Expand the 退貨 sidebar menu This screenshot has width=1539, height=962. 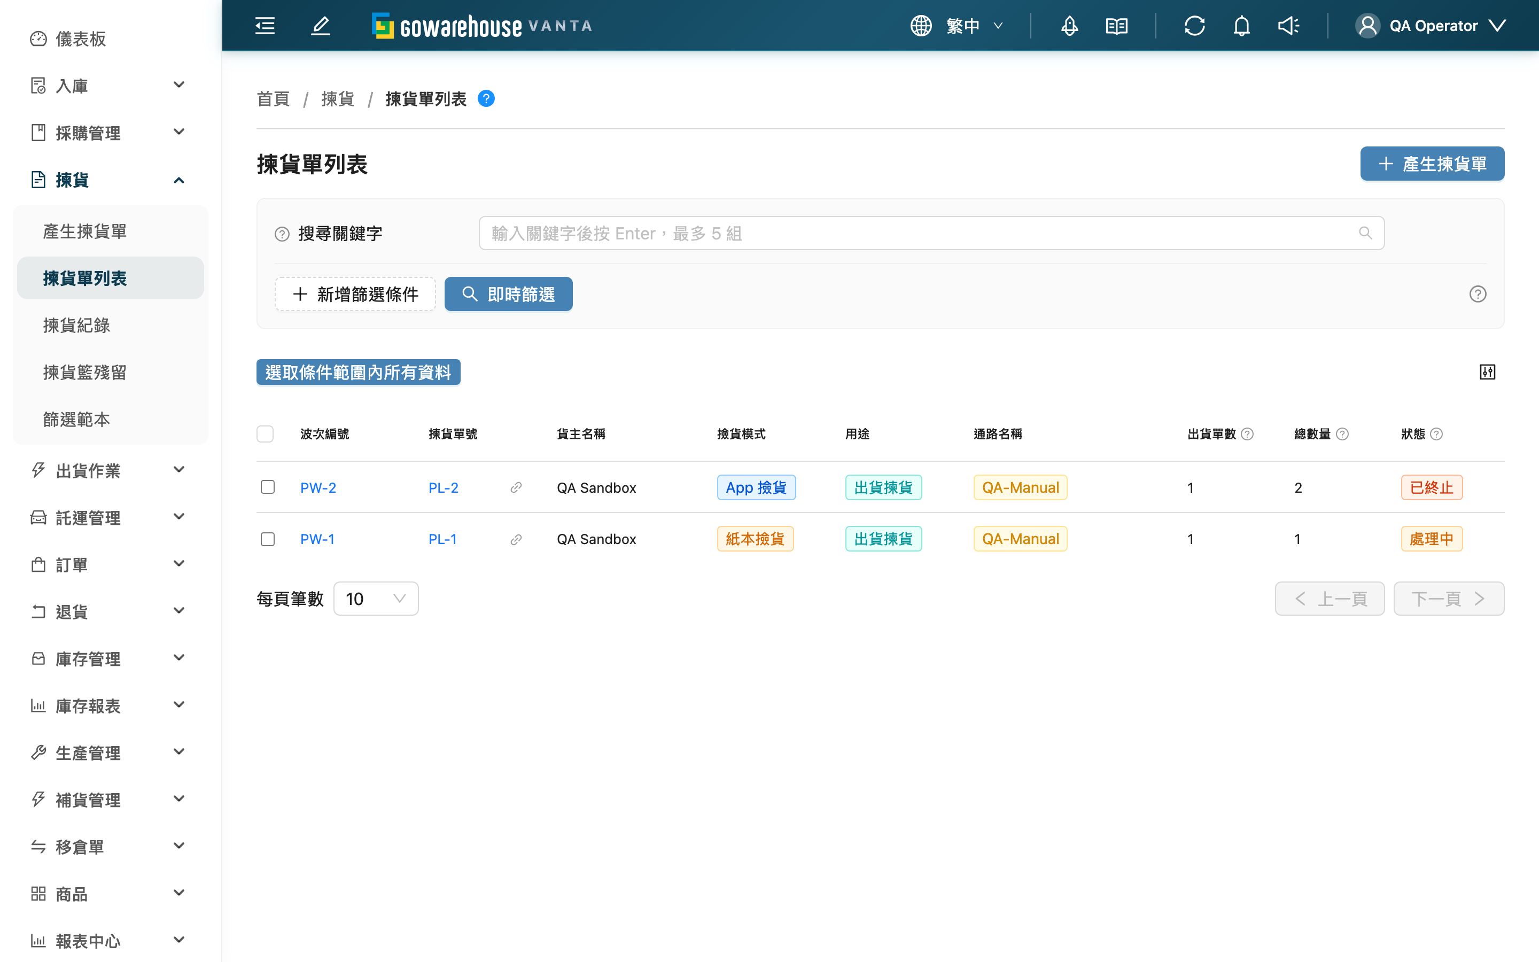click(x=111, y=611)
